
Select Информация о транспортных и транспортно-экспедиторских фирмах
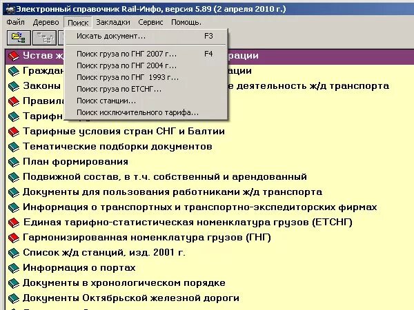200,207
